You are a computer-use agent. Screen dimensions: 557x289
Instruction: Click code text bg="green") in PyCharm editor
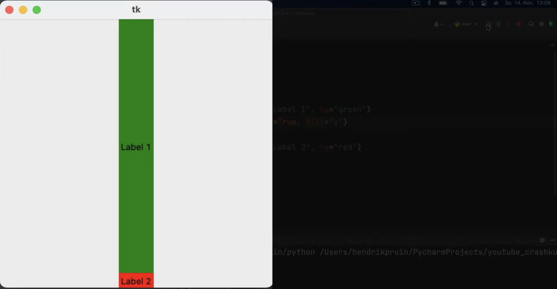coord(345,110)
